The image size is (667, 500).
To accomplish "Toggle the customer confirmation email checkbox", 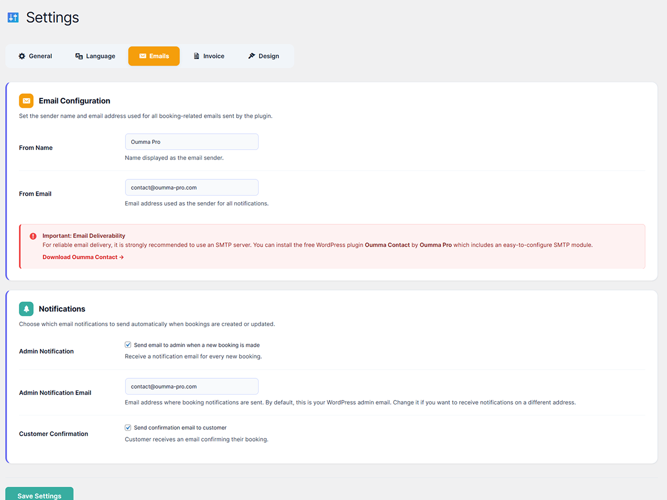I will click(x=128, y=428).
